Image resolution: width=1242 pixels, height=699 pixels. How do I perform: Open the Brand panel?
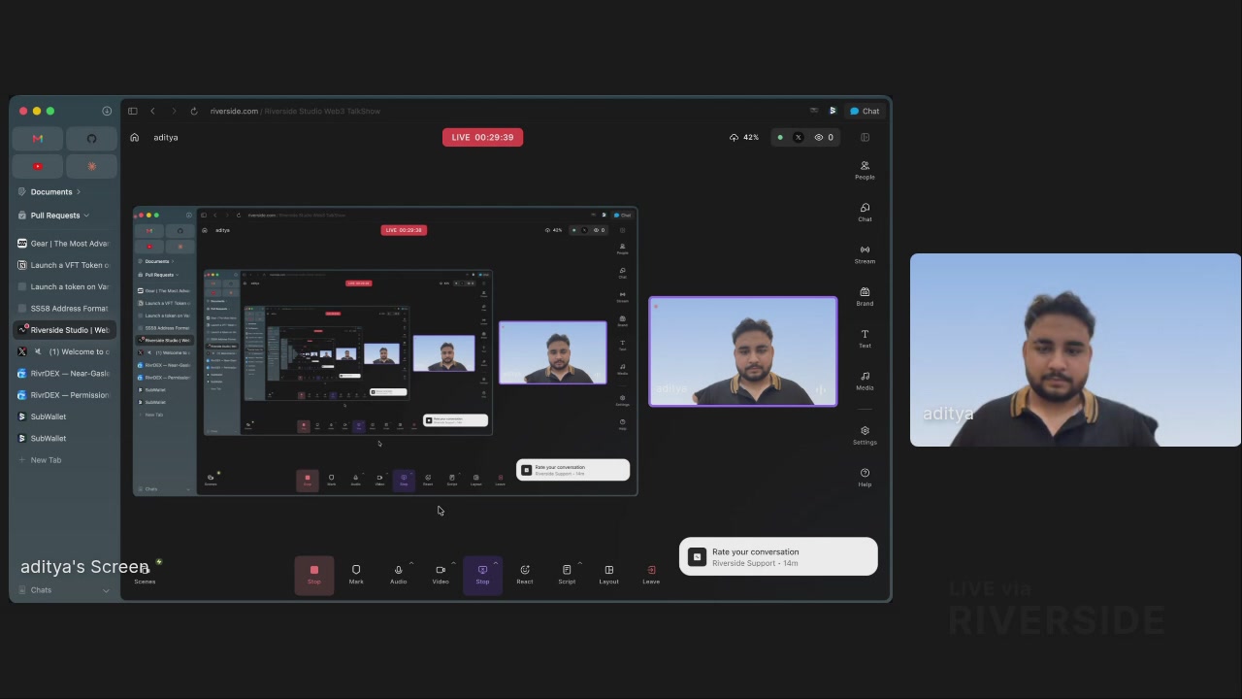(x=865, y=296)
